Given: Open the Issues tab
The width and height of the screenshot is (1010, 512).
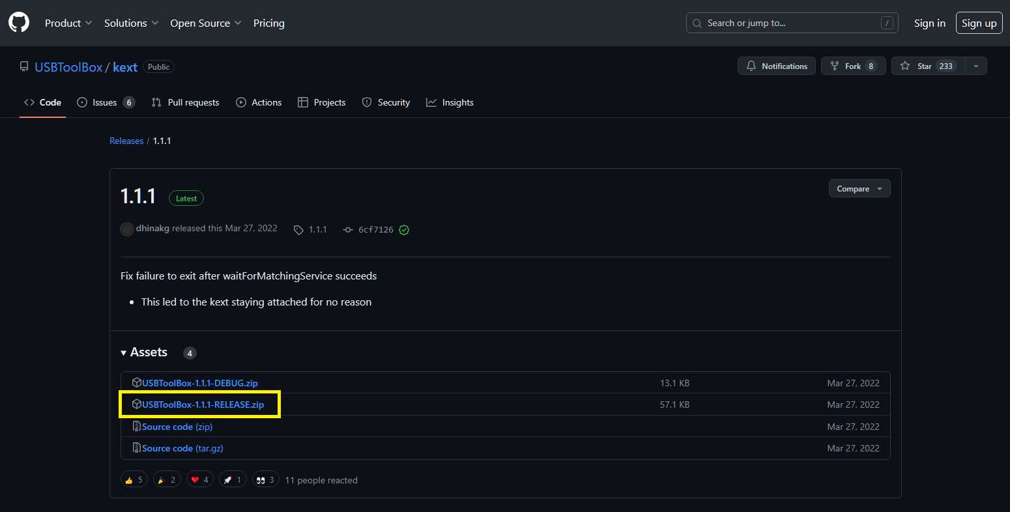Looking at the screenshot, I should (106, 102).
